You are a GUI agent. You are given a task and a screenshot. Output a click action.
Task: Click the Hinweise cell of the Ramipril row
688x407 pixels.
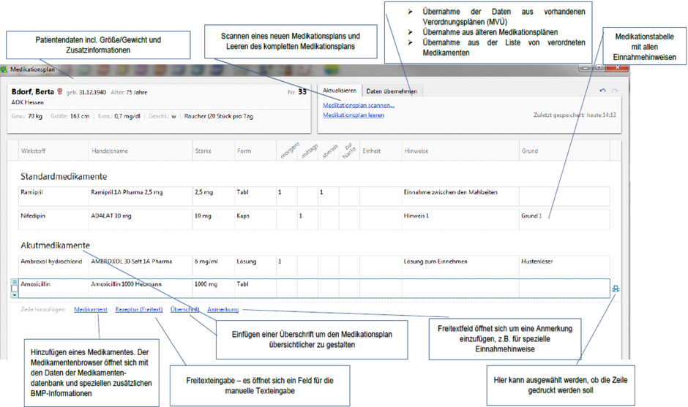[460, 197]
